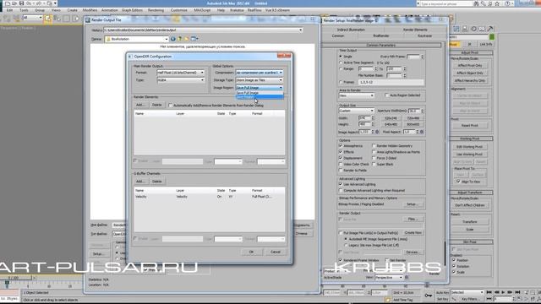Screen dimensions: 541x304
Task: Open the Output Size Custom dropdown
Action: tap(357, 111)
